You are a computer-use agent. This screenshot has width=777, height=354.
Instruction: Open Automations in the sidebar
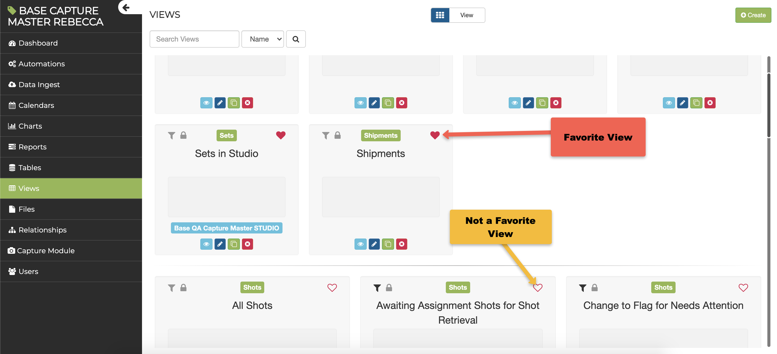click(x=42, y=64)
